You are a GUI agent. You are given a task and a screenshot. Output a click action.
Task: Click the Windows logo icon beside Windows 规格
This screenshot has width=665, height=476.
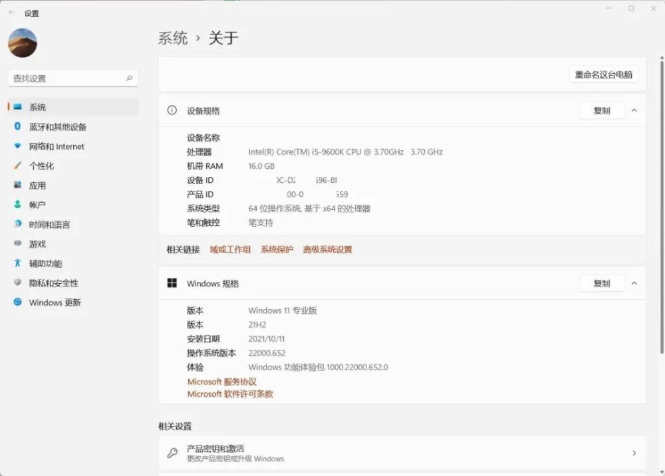(x=172, y=283)
